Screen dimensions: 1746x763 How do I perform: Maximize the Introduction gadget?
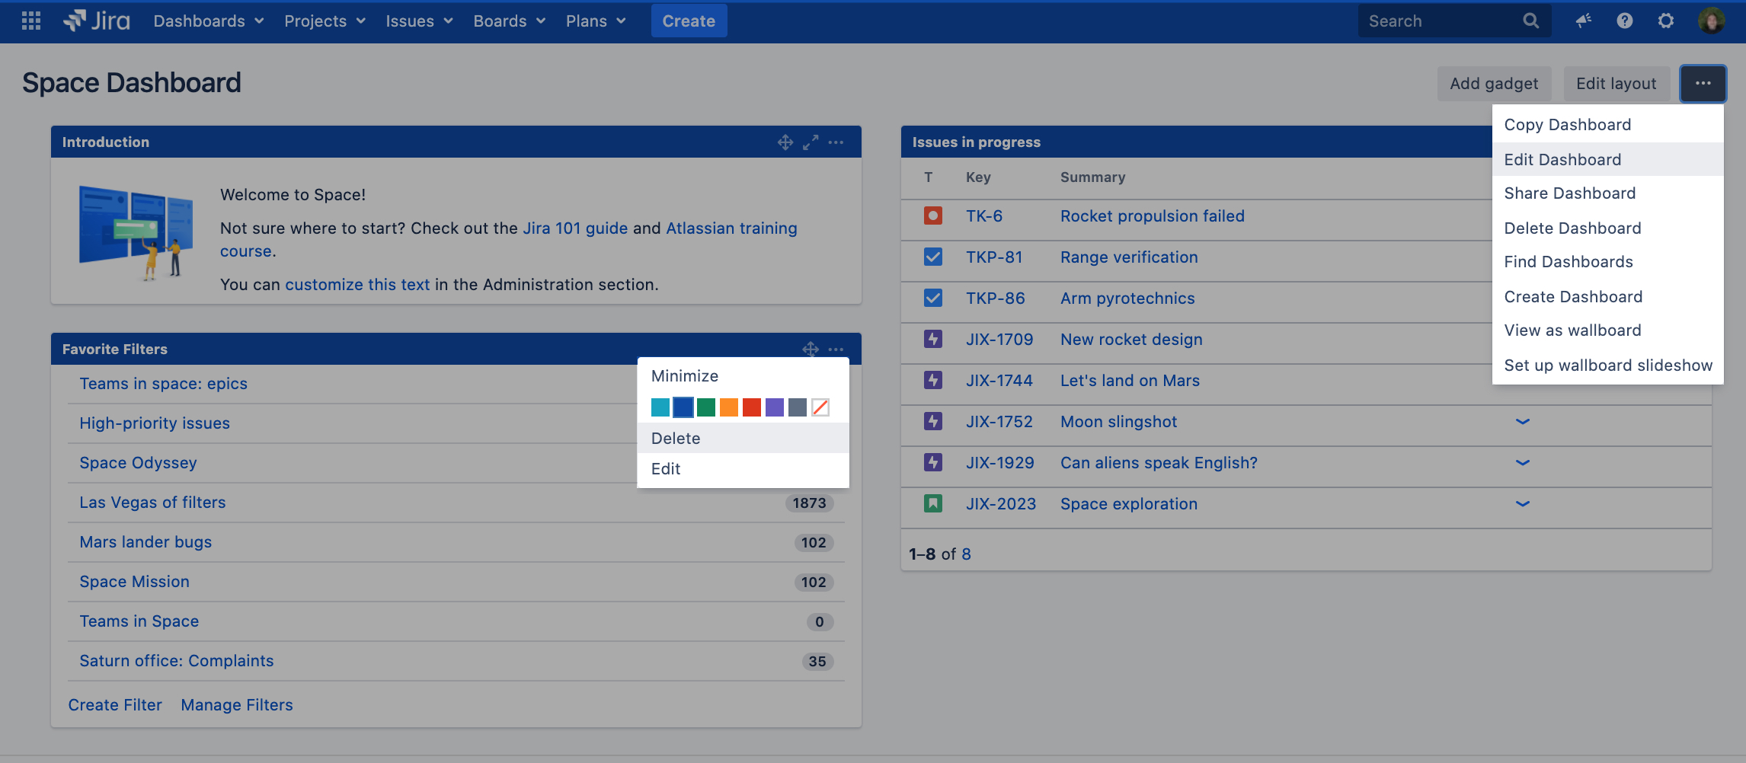pos(811,142)
